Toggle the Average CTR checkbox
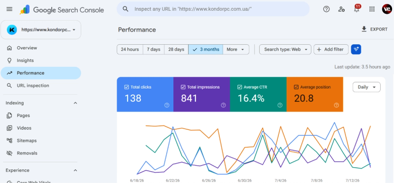 coord(240,87)
